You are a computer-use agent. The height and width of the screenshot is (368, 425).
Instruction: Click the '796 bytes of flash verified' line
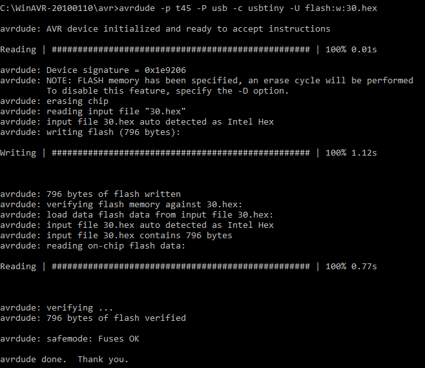point(93,318)
